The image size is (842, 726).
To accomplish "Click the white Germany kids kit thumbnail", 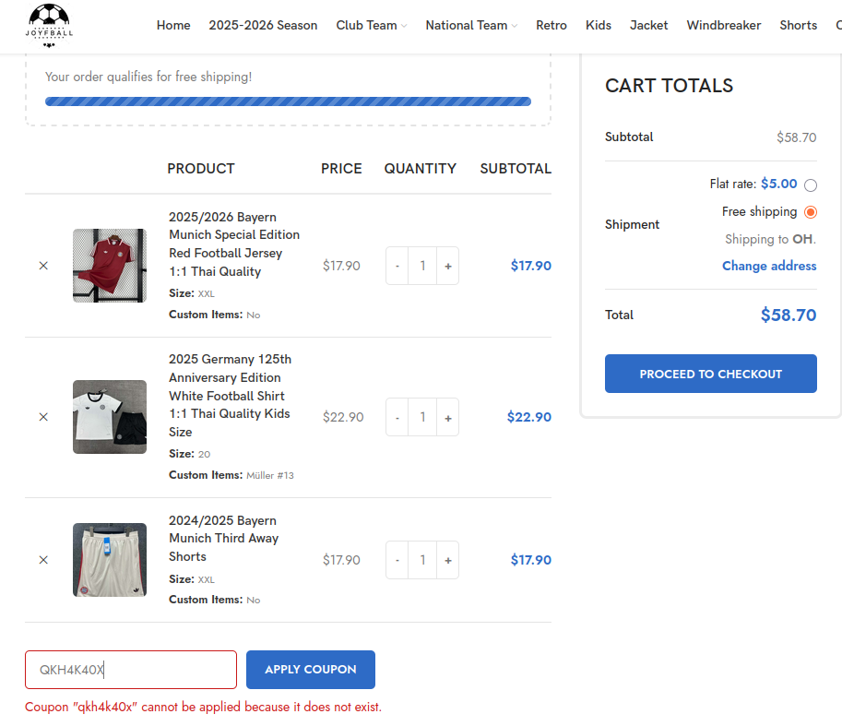I will coord(110,417).
